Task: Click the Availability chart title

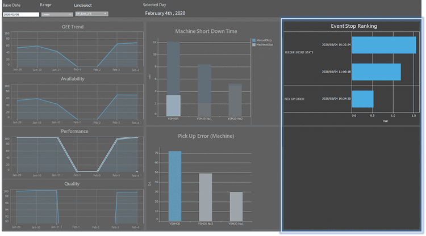Action: (73, 79)
